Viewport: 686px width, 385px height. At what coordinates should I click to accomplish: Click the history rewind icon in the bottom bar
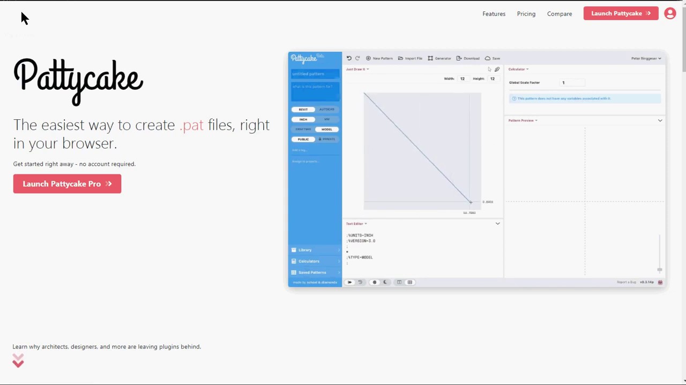pyautogui.click(x=360, y=282)
